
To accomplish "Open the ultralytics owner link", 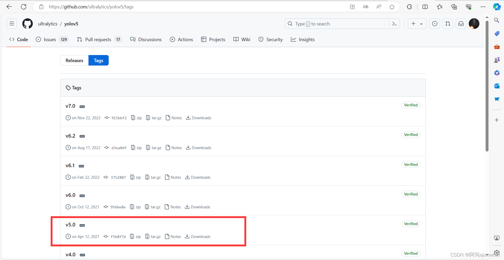I will tap(48, 24).
